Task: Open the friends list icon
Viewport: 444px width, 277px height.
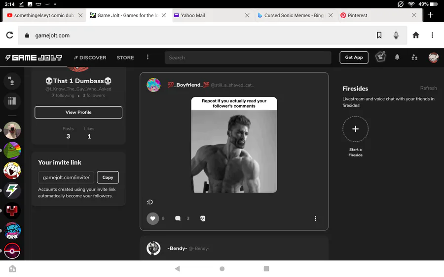Action: 414,58
